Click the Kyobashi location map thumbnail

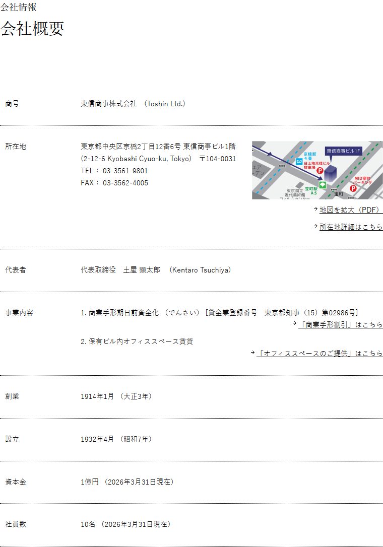317,170
